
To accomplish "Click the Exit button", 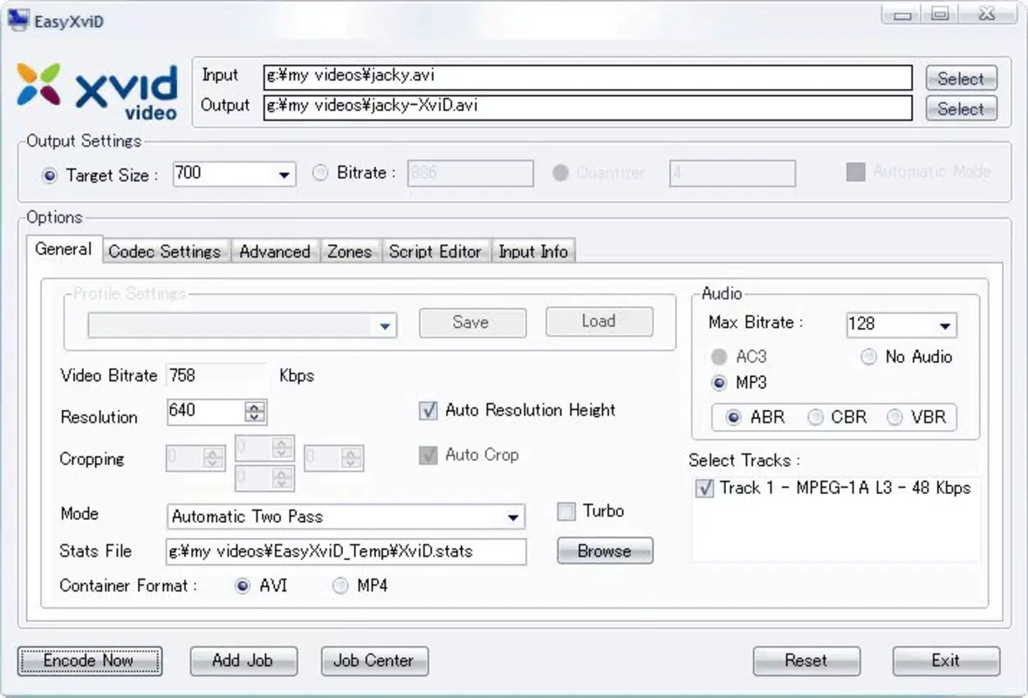I will point(946,660).
